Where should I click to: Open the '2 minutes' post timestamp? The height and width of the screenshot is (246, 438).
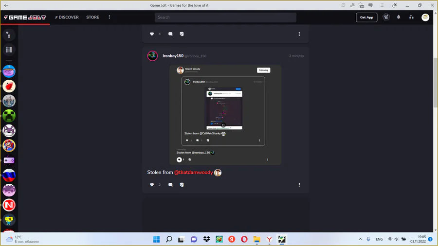tap(296, 56)
